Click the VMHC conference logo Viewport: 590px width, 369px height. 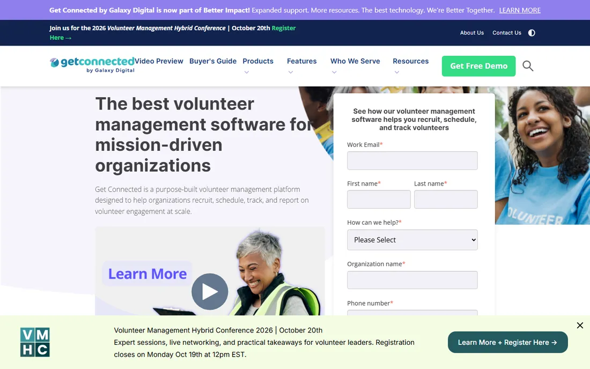(35, 342)
